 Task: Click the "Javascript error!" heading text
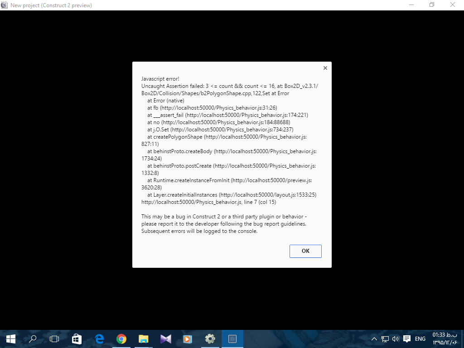coord(160,79)
